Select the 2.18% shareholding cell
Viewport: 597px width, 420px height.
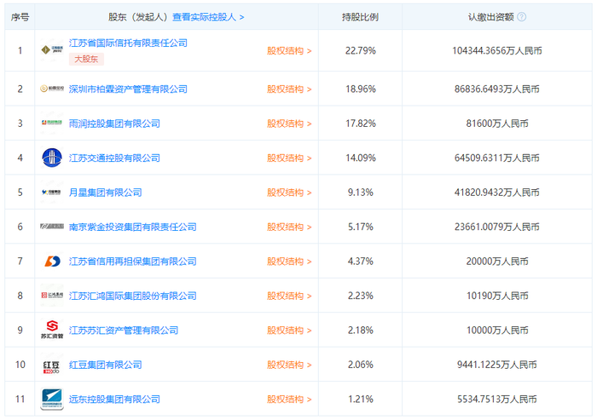point(360,331)
